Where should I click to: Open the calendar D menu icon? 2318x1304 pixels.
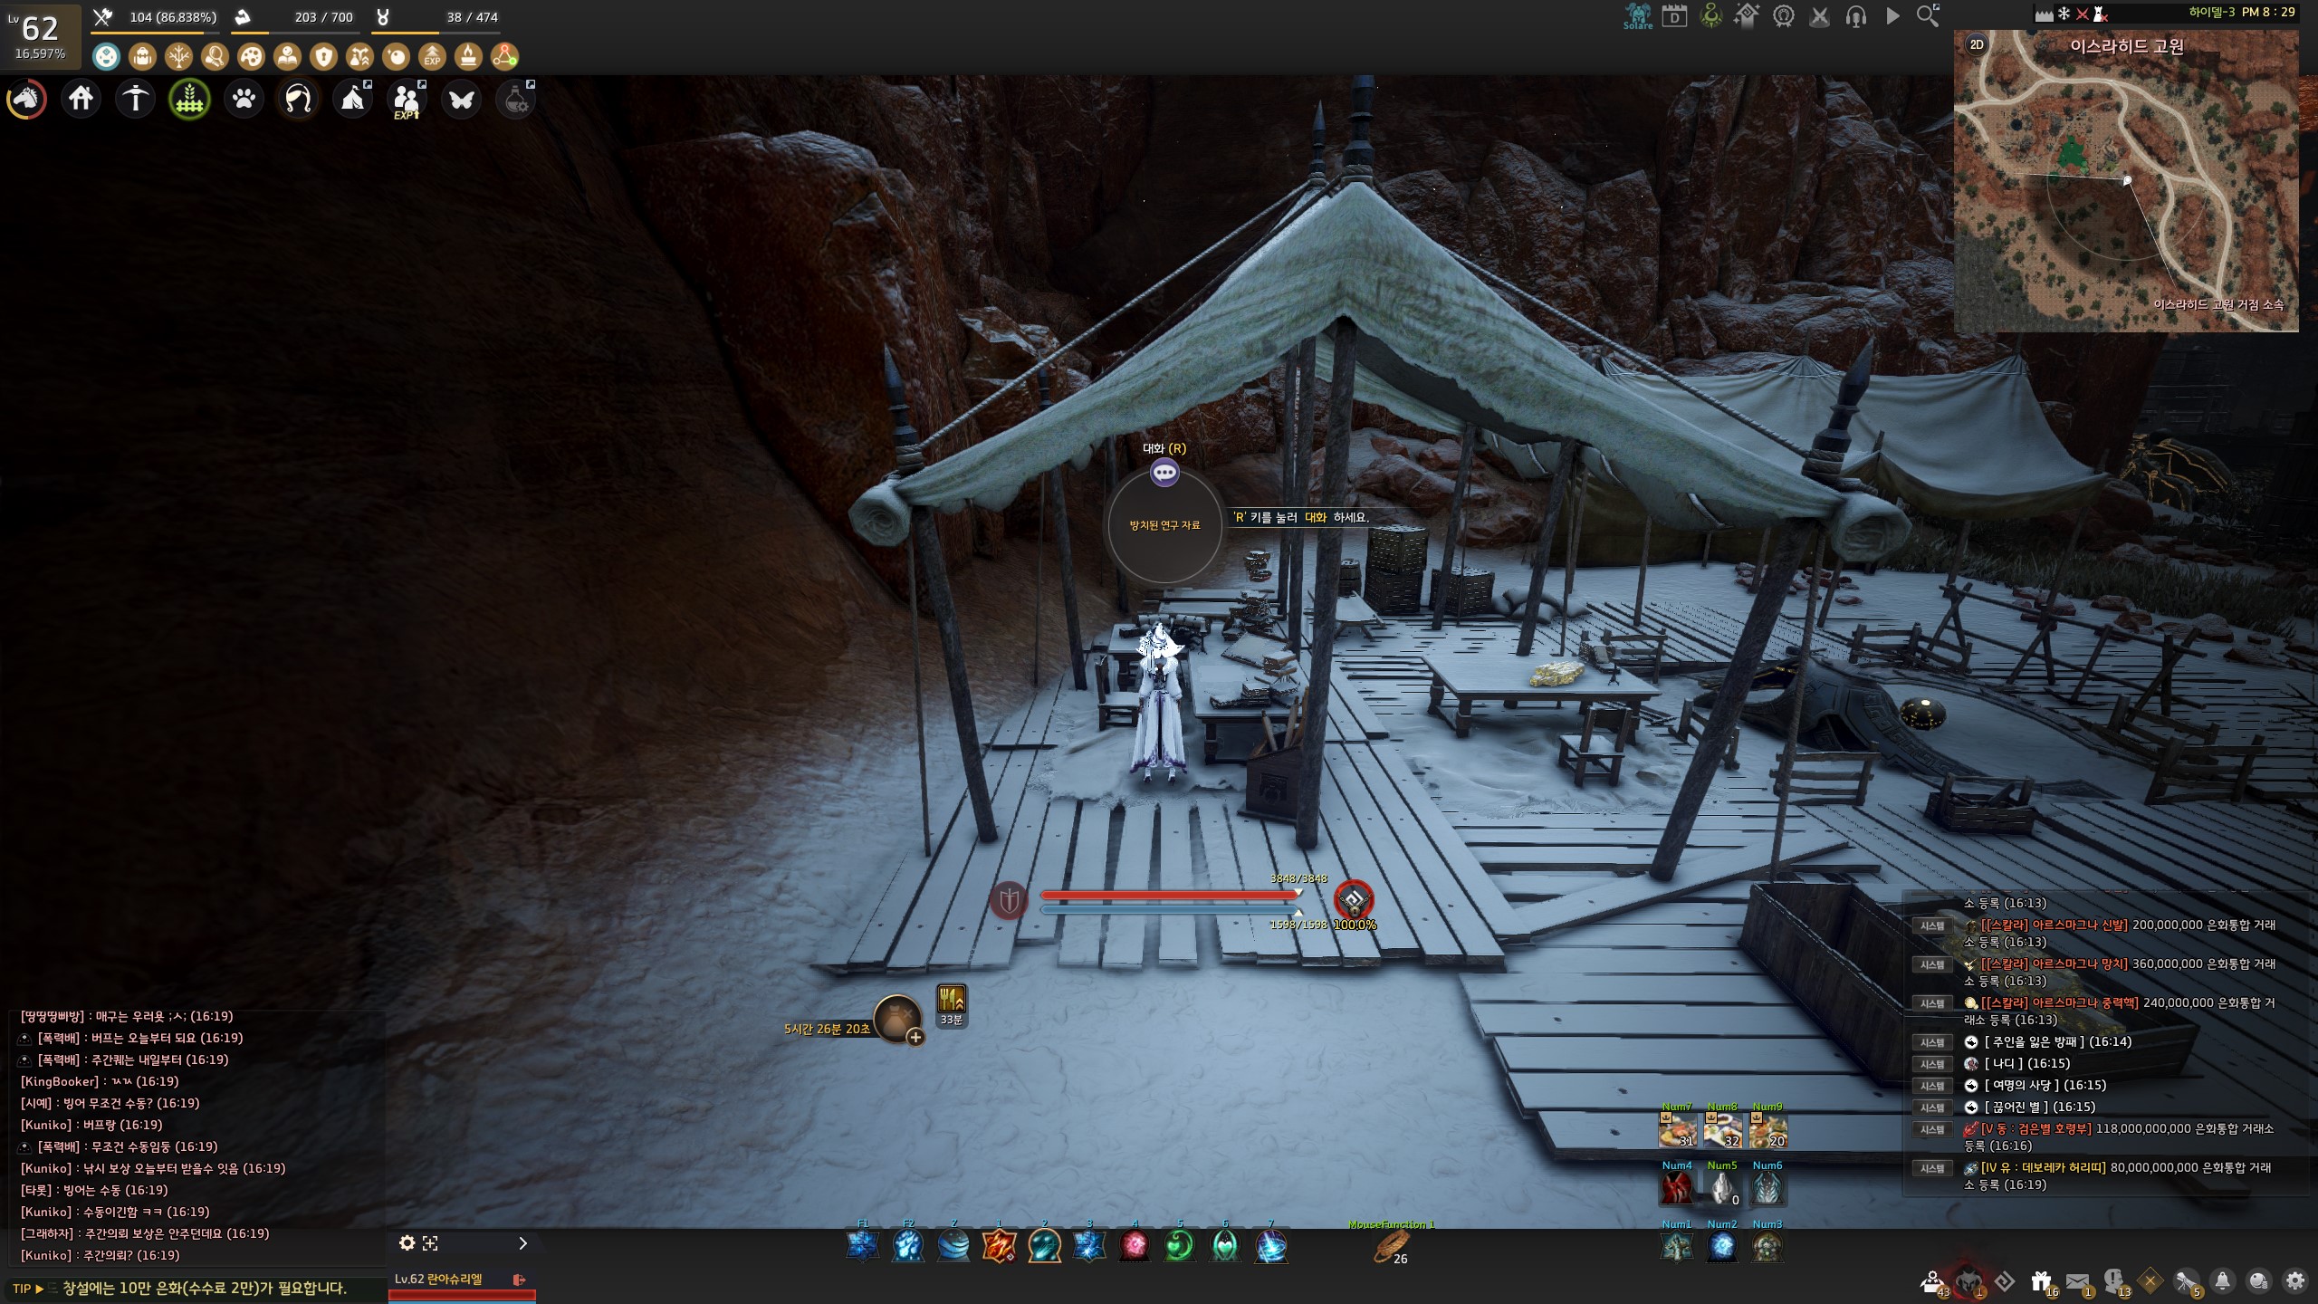[1674, 17]
